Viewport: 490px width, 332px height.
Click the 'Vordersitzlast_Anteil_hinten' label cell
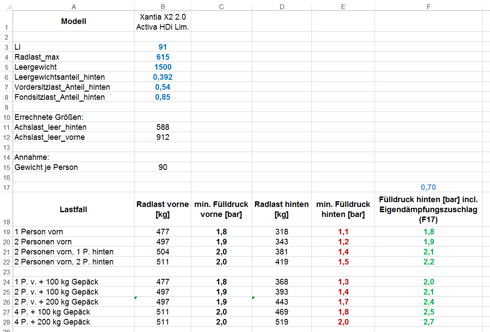pyautogui.click(x=74, y=87)
